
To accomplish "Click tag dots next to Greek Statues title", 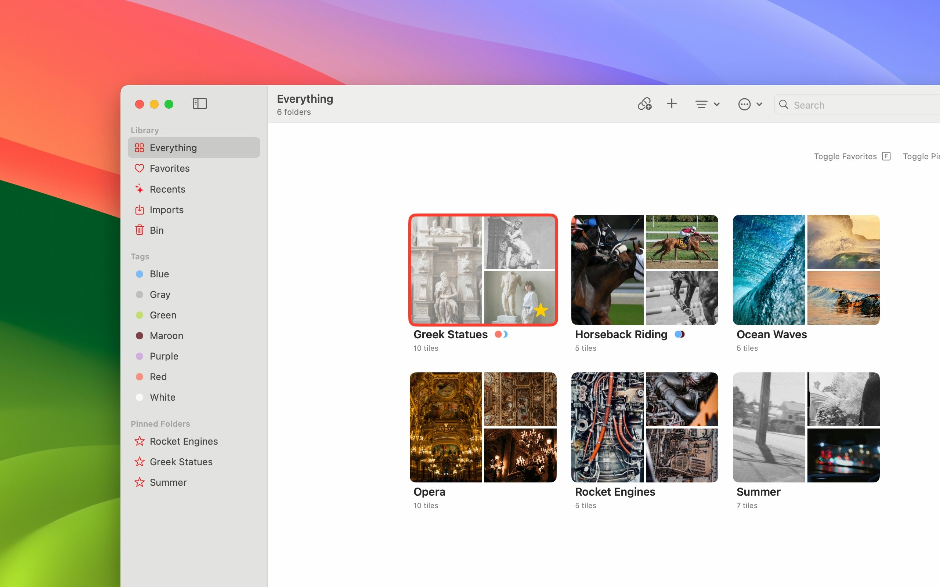I will (501, 334).
